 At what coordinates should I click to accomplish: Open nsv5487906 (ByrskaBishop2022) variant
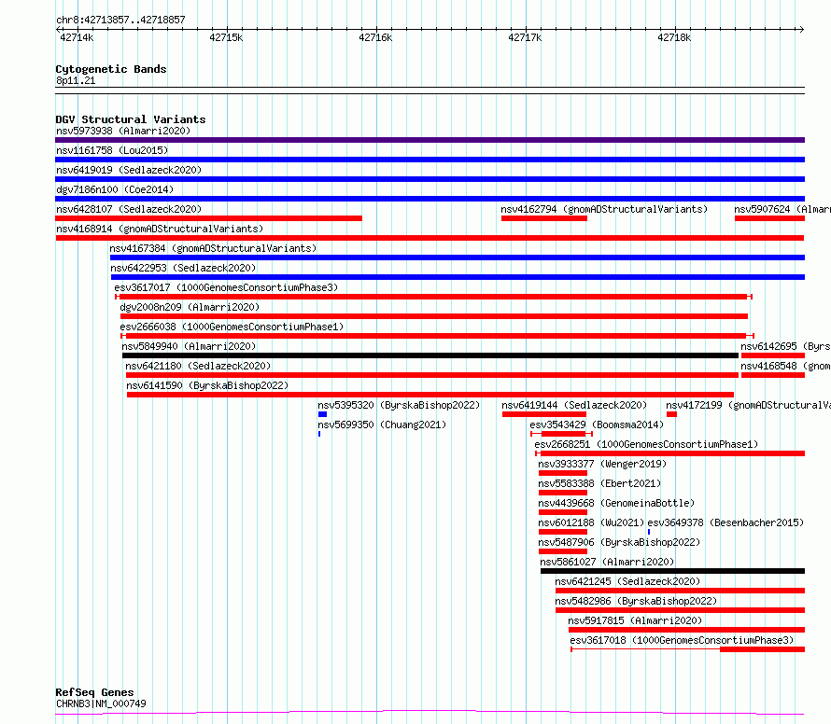tap(619, 542)
